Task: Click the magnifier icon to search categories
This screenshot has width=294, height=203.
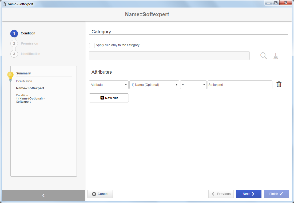Action: coord(264,56)
